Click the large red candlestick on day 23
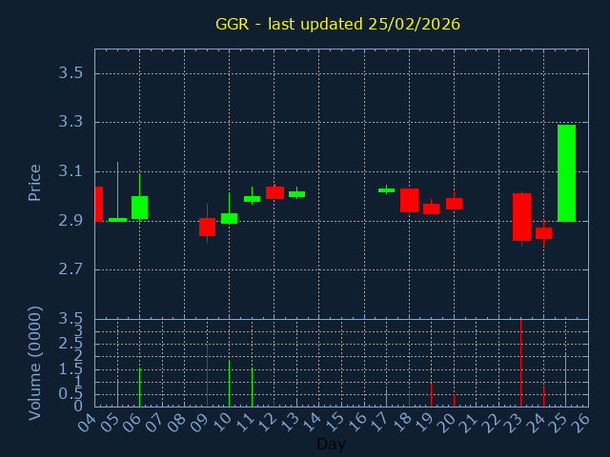 pyautogui.click(x=521, y=217)
